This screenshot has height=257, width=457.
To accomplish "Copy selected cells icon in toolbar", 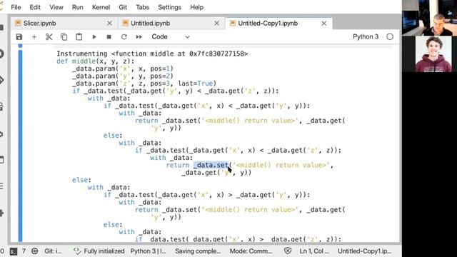I will (64, 37).
